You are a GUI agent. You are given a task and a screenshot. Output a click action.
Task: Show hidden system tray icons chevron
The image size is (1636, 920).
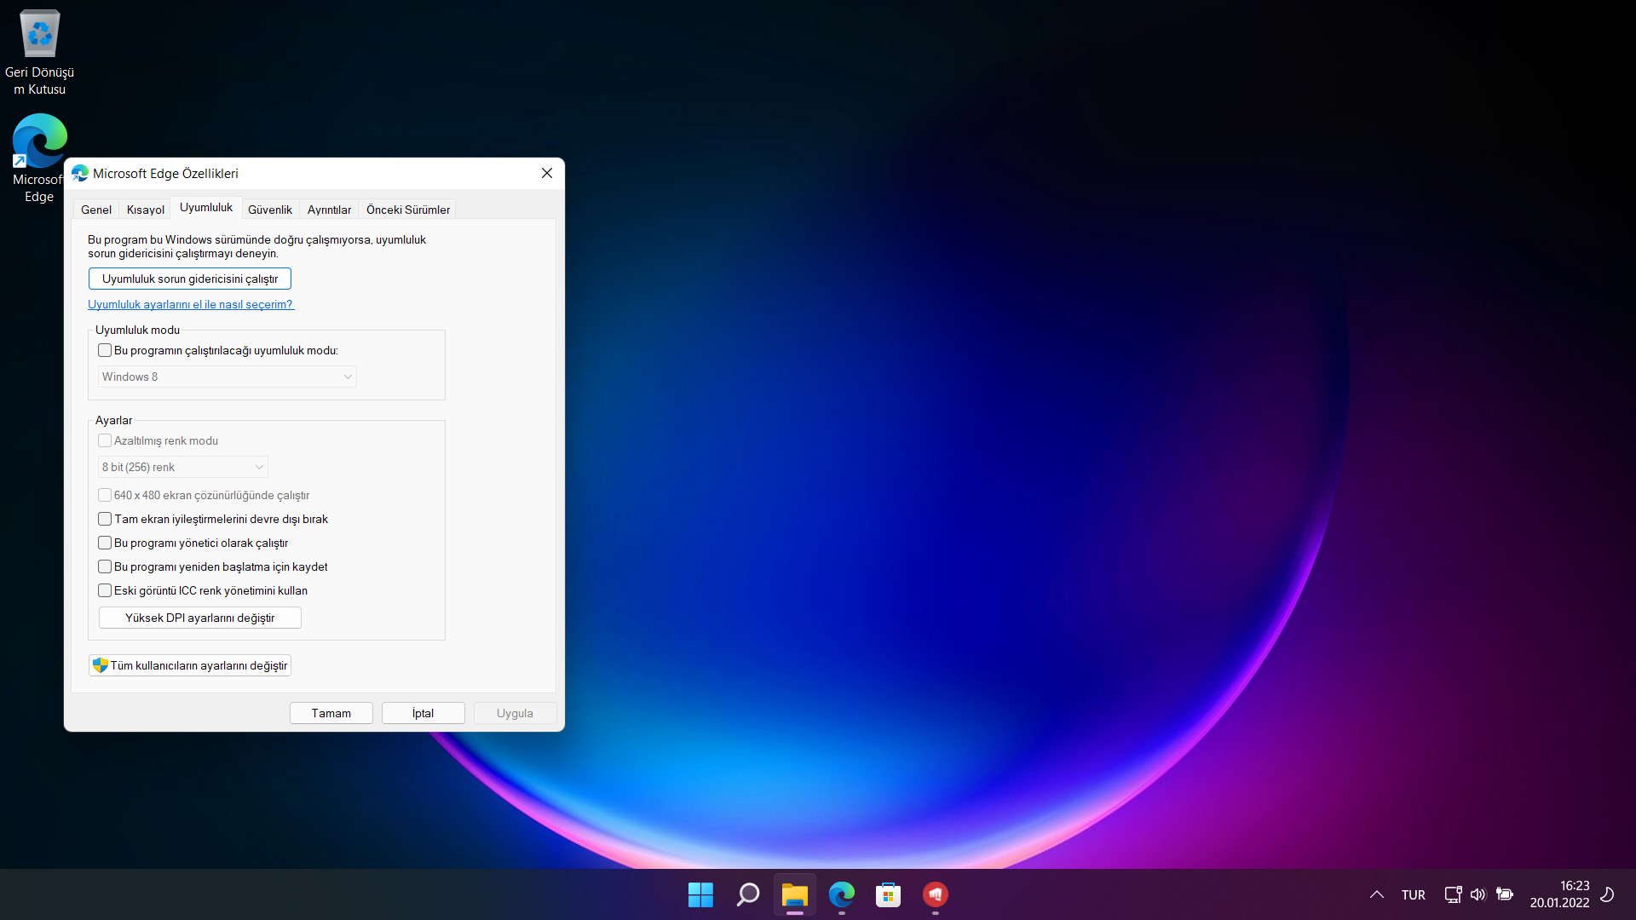coord(1376,894)
